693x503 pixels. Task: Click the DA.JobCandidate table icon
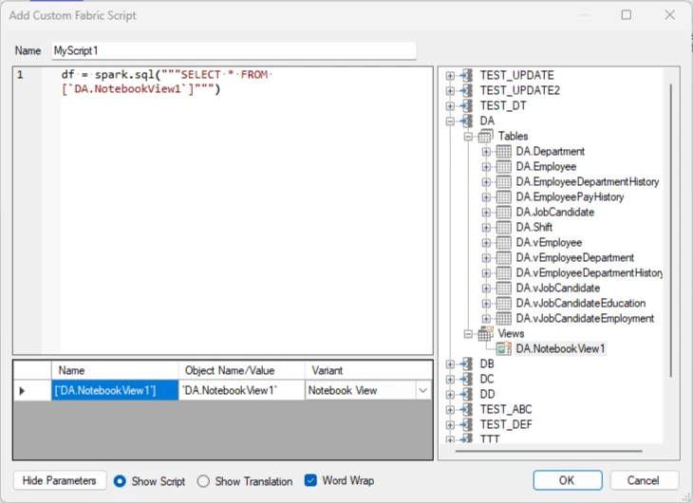click(503, 213)
